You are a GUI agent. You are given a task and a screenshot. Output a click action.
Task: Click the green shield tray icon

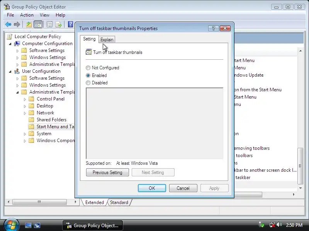click(261, 224)
